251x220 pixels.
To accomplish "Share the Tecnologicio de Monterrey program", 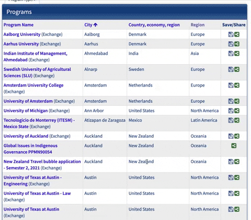I will pyautogui.click(x=237, y=120).
